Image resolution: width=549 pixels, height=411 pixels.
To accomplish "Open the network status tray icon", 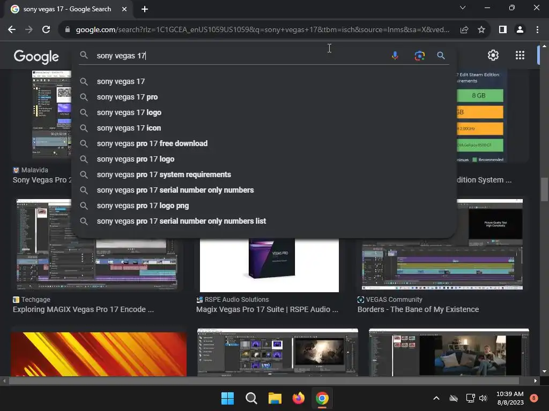I will tap(470, 398).
